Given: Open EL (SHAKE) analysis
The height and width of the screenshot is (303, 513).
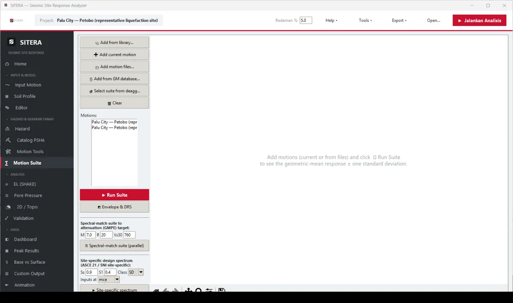Looking at the screenshot, I should click(x=37, y=184).
